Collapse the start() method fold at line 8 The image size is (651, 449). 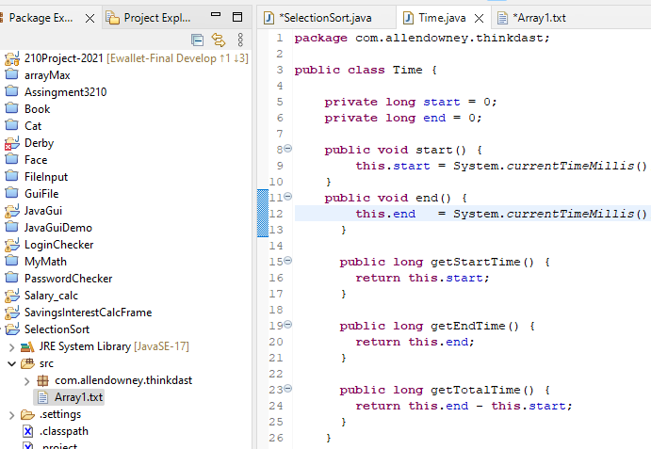pyautogui.click(x=287, y=149)
